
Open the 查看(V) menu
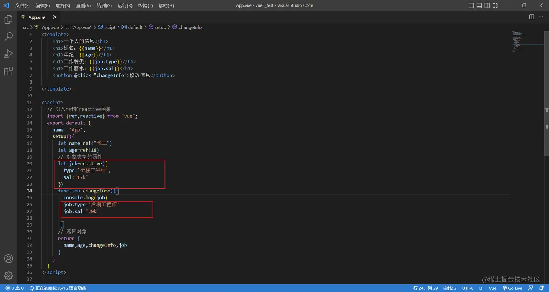pos(84,5)
